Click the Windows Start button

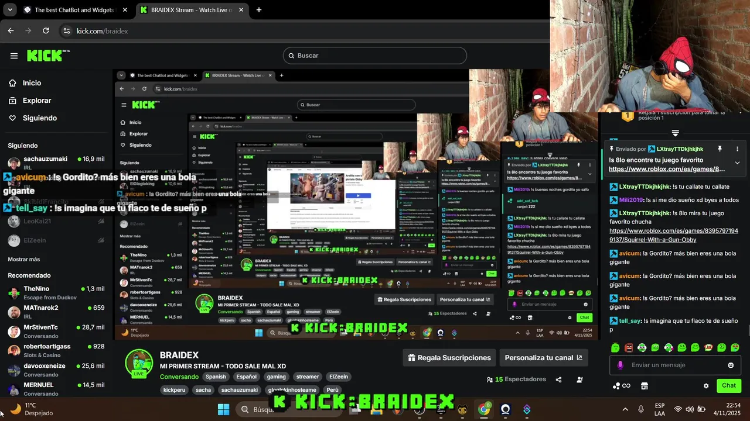[x=223, y=409]
